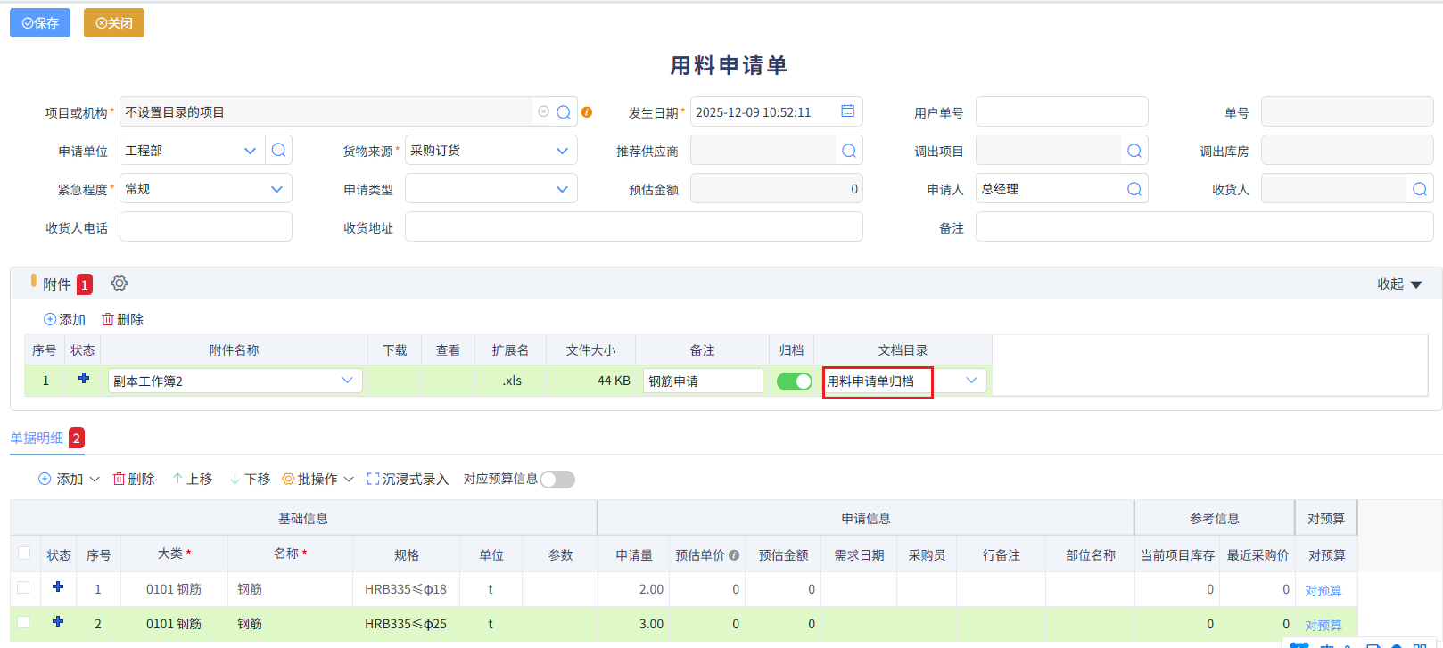1443x648 pixels.
Task: Open the calendar icon for 发生日期
Action: click(847, 111)
